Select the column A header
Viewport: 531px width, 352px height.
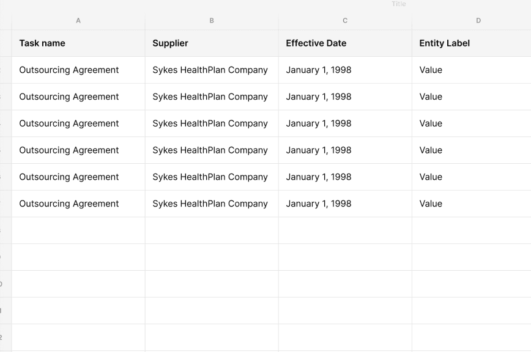(78, 21)
